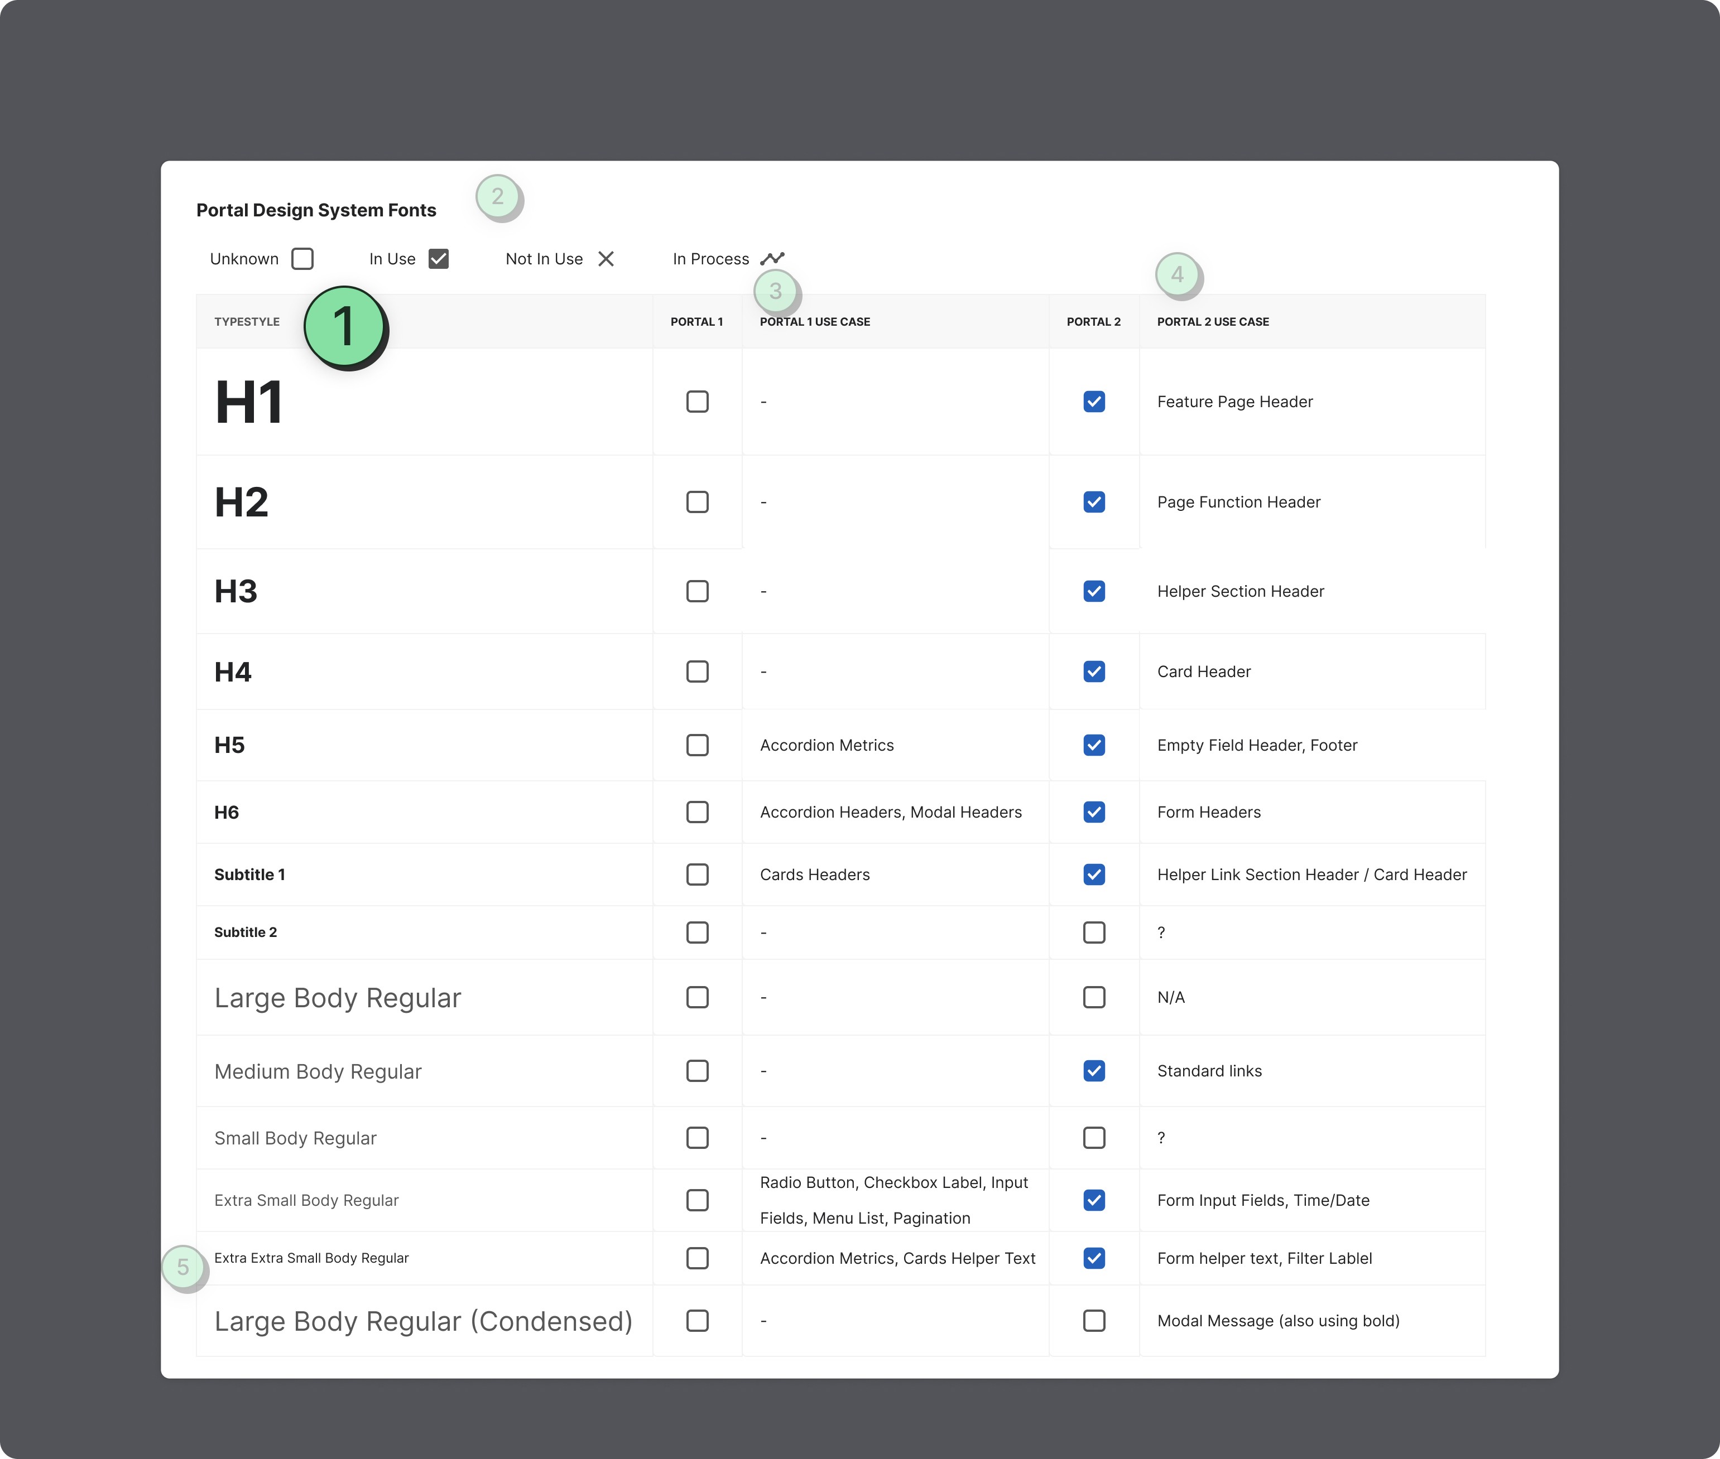Check Portal 2 box for Subtitle 2
The height and width of the screenshot is (1459, 1720).
[x=1094, y=932]
